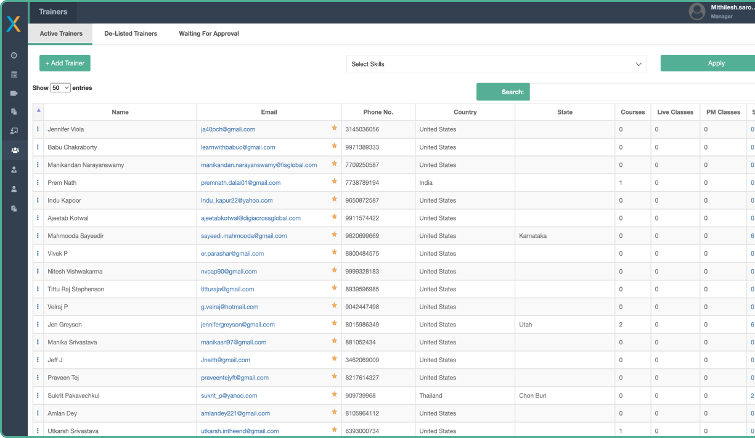The image size is (755, 438).
Task: Sort by the Name column header
Action: 120,112
